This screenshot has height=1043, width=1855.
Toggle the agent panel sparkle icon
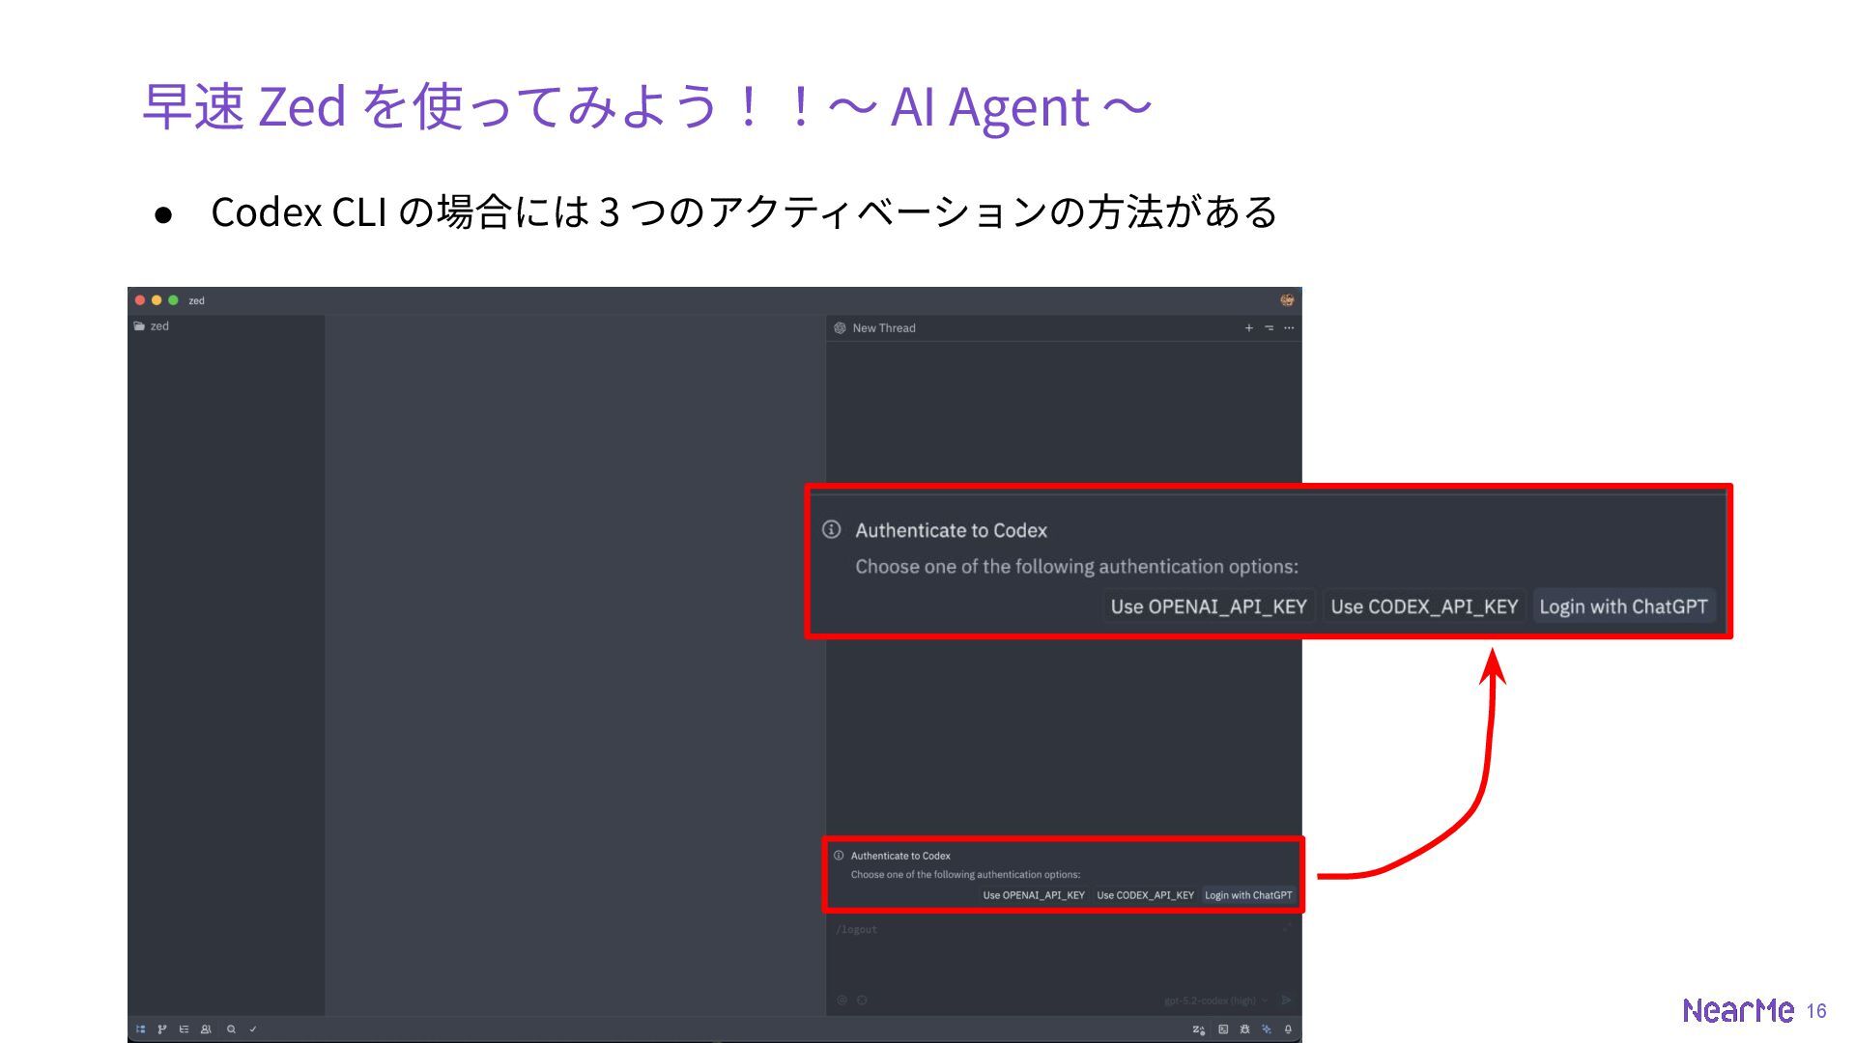[x=1267, y=1029]
